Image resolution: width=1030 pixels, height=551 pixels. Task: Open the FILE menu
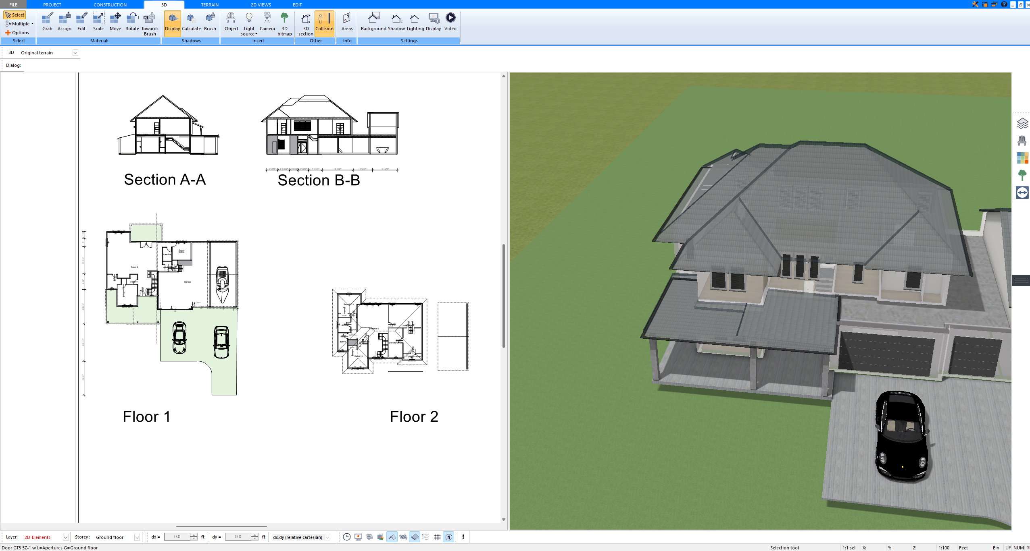click(x=13, y=5)
